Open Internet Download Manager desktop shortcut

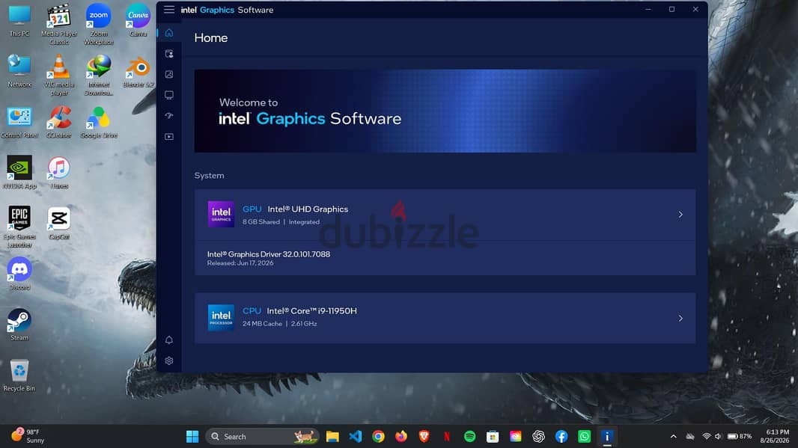pyautogui.click(x=99, y=76)
